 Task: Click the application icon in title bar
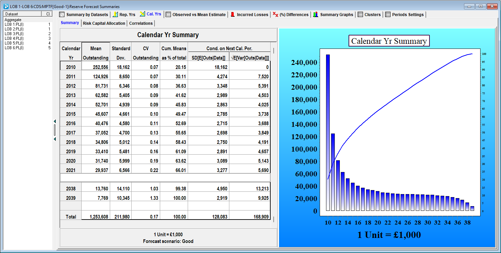coord(6,6)
